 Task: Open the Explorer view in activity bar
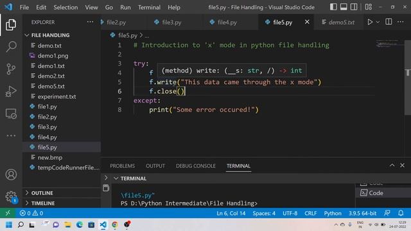point(11,24)
